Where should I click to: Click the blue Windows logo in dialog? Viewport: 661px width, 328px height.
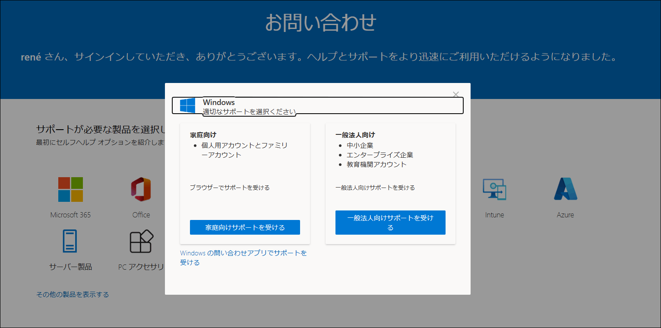pyautogui.click(x=187, y=105)
